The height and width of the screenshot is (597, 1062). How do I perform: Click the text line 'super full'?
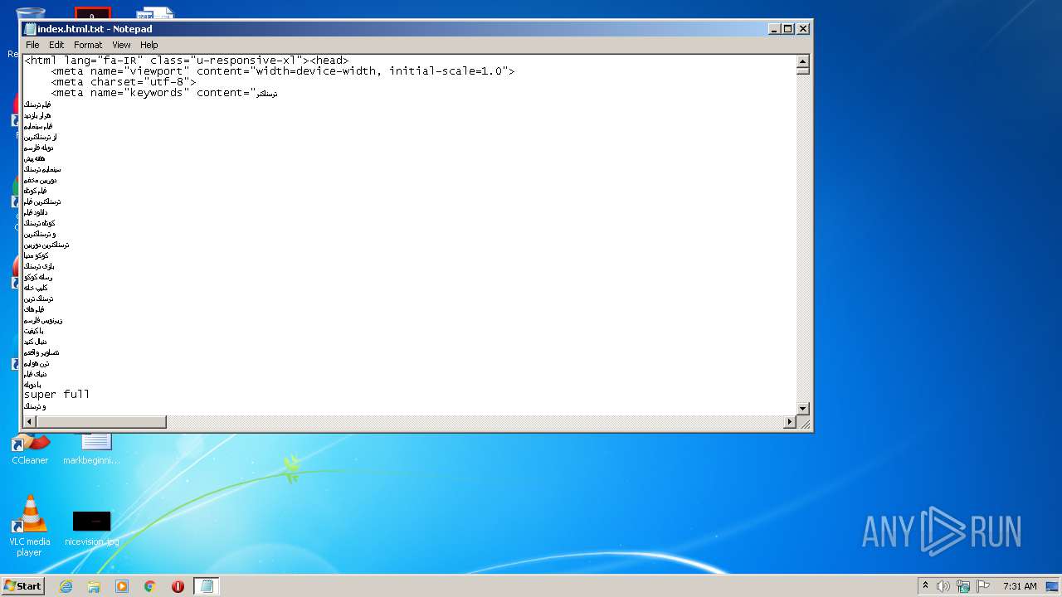pyautogui.click(x=56, y=395)
